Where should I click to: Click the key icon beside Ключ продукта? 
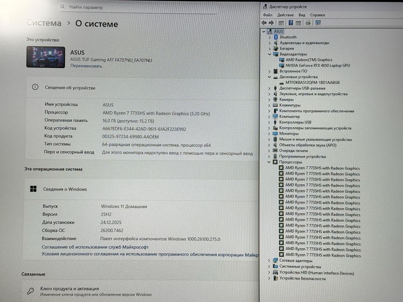click(x=31, y=291)
